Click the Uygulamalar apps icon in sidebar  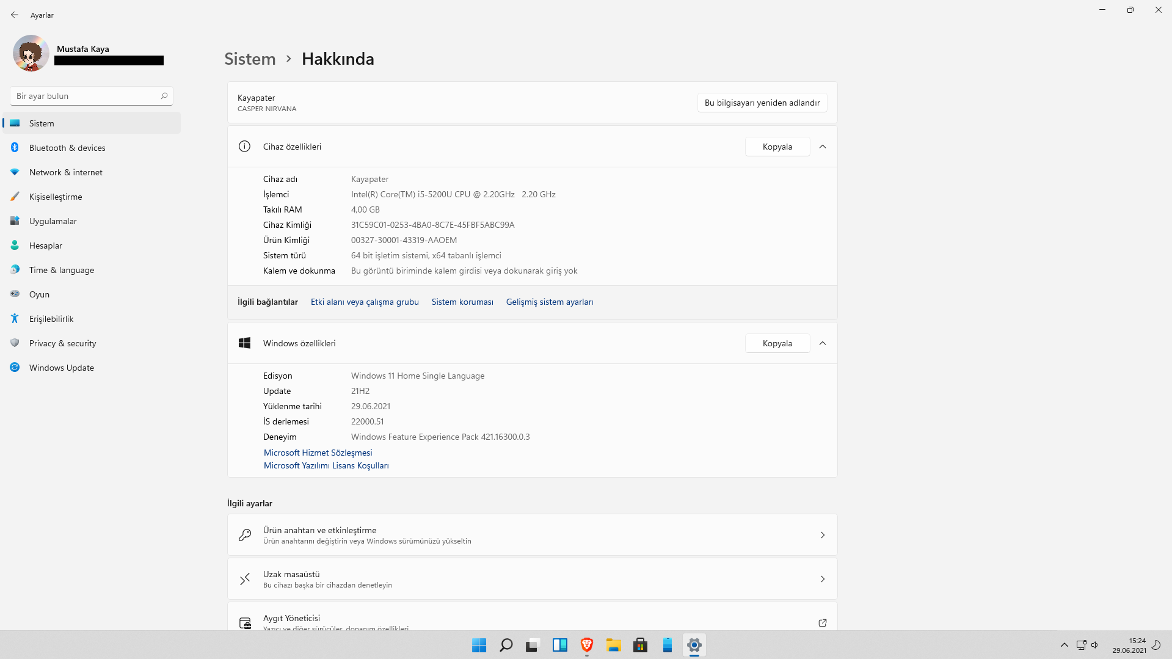(x=15, y=221)
